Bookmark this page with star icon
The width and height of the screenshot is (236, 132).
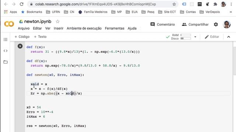[x=174, y=4]
